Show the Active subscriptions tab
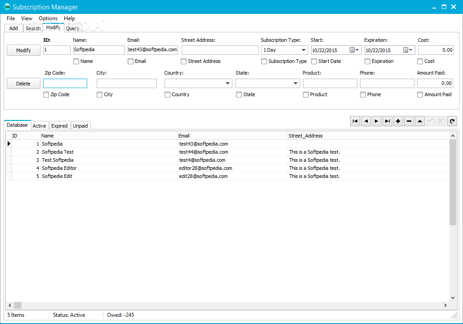Screen dimensions: 463x324 click(39, 126)
